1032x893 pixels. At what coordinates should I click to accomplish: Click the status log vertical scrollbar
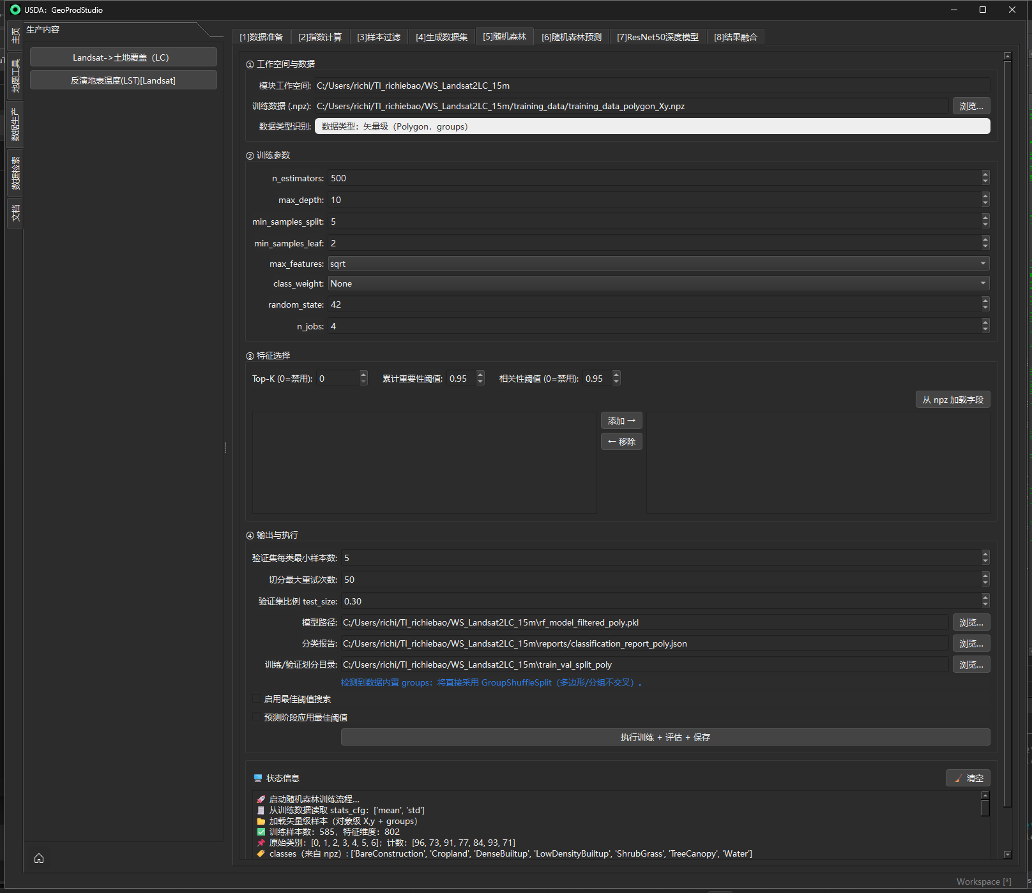985,808
